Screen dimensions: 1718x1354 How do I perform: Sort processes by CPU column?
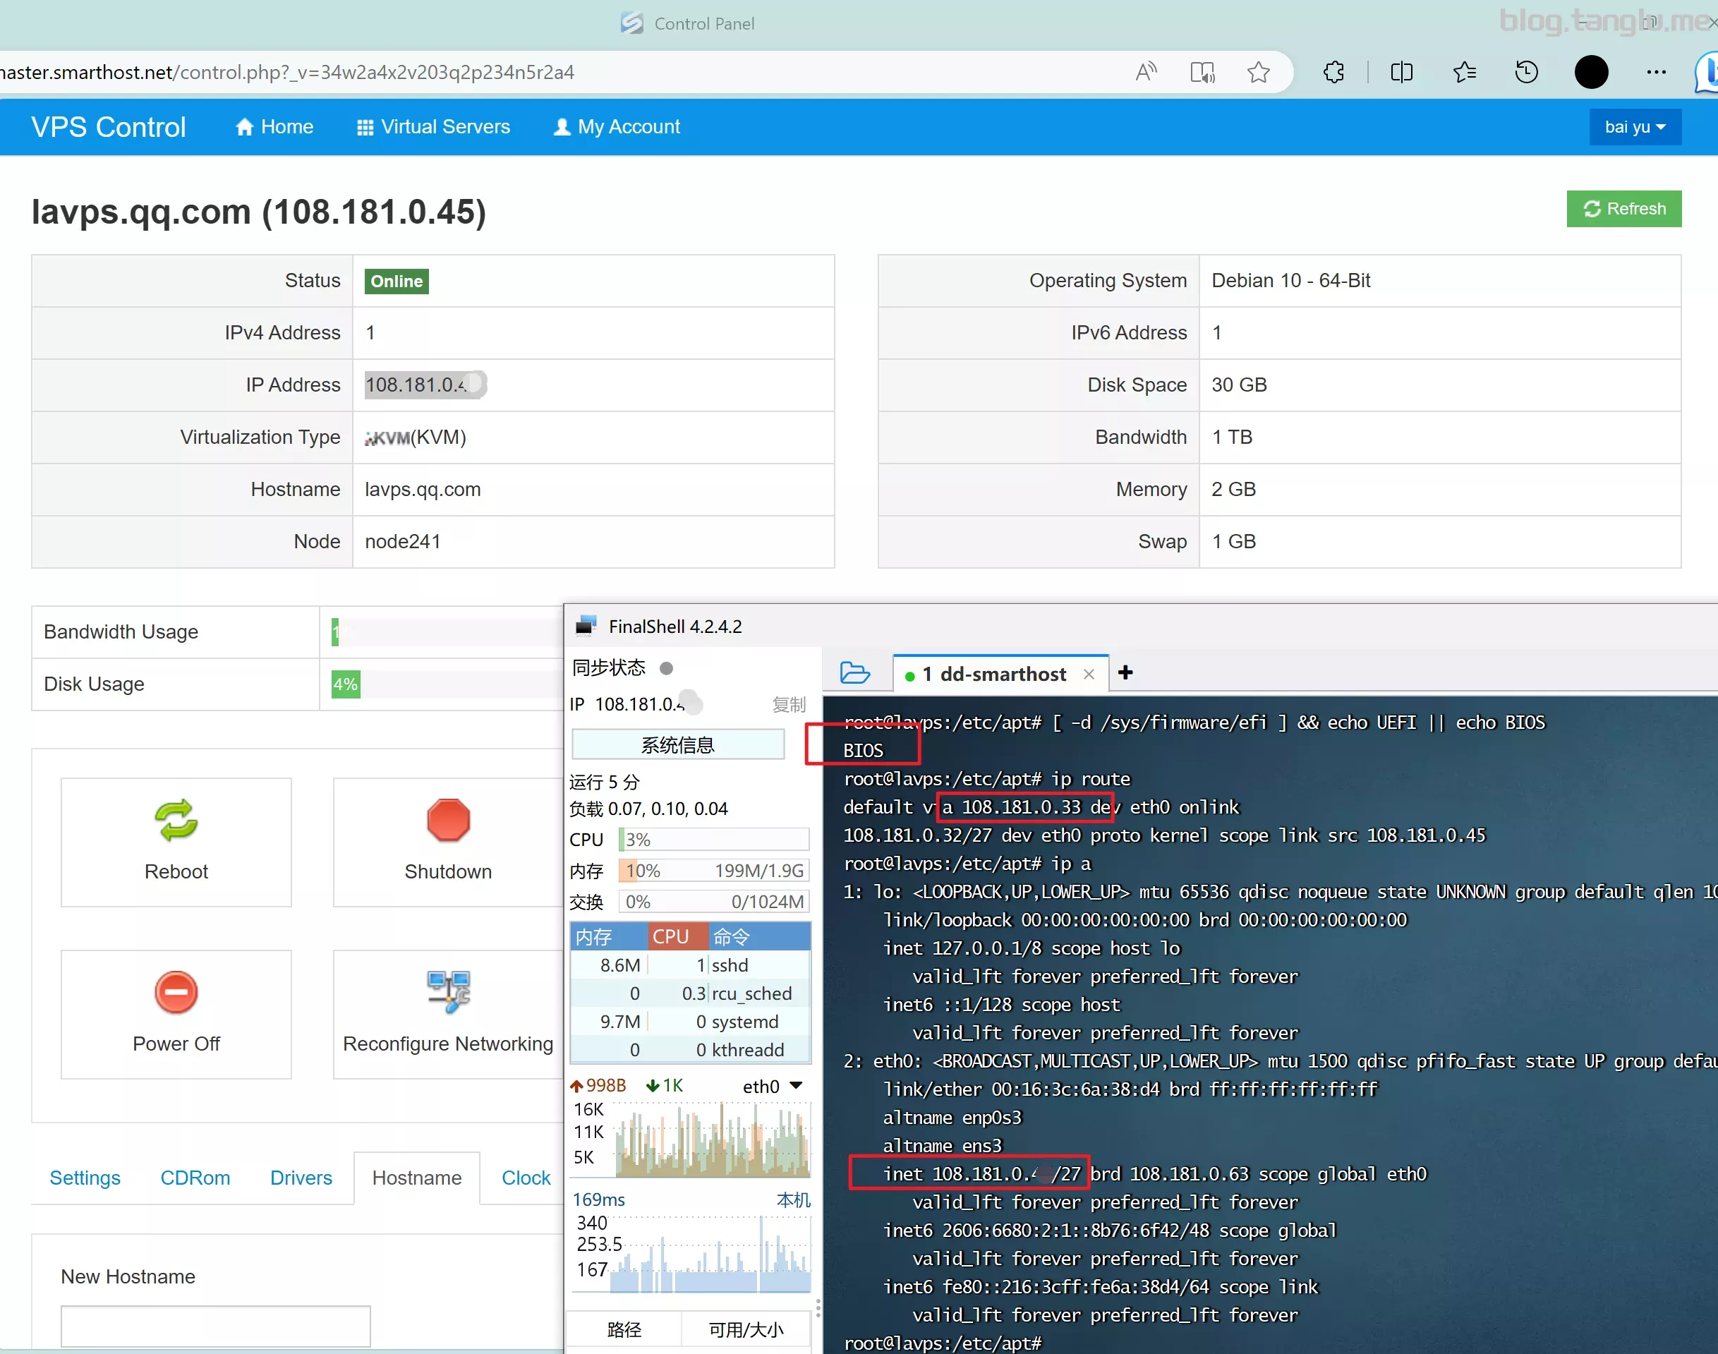[x=678, y=937]
